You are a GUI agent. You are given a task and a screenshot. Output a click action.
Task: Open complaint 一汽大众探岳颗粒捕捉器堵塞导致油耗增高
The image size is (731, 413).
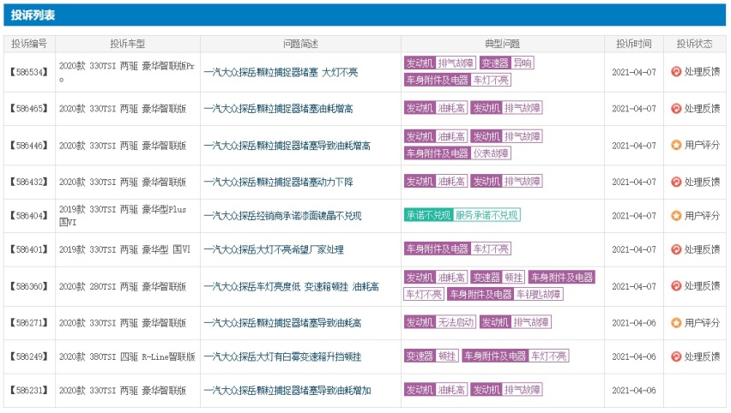287,146
